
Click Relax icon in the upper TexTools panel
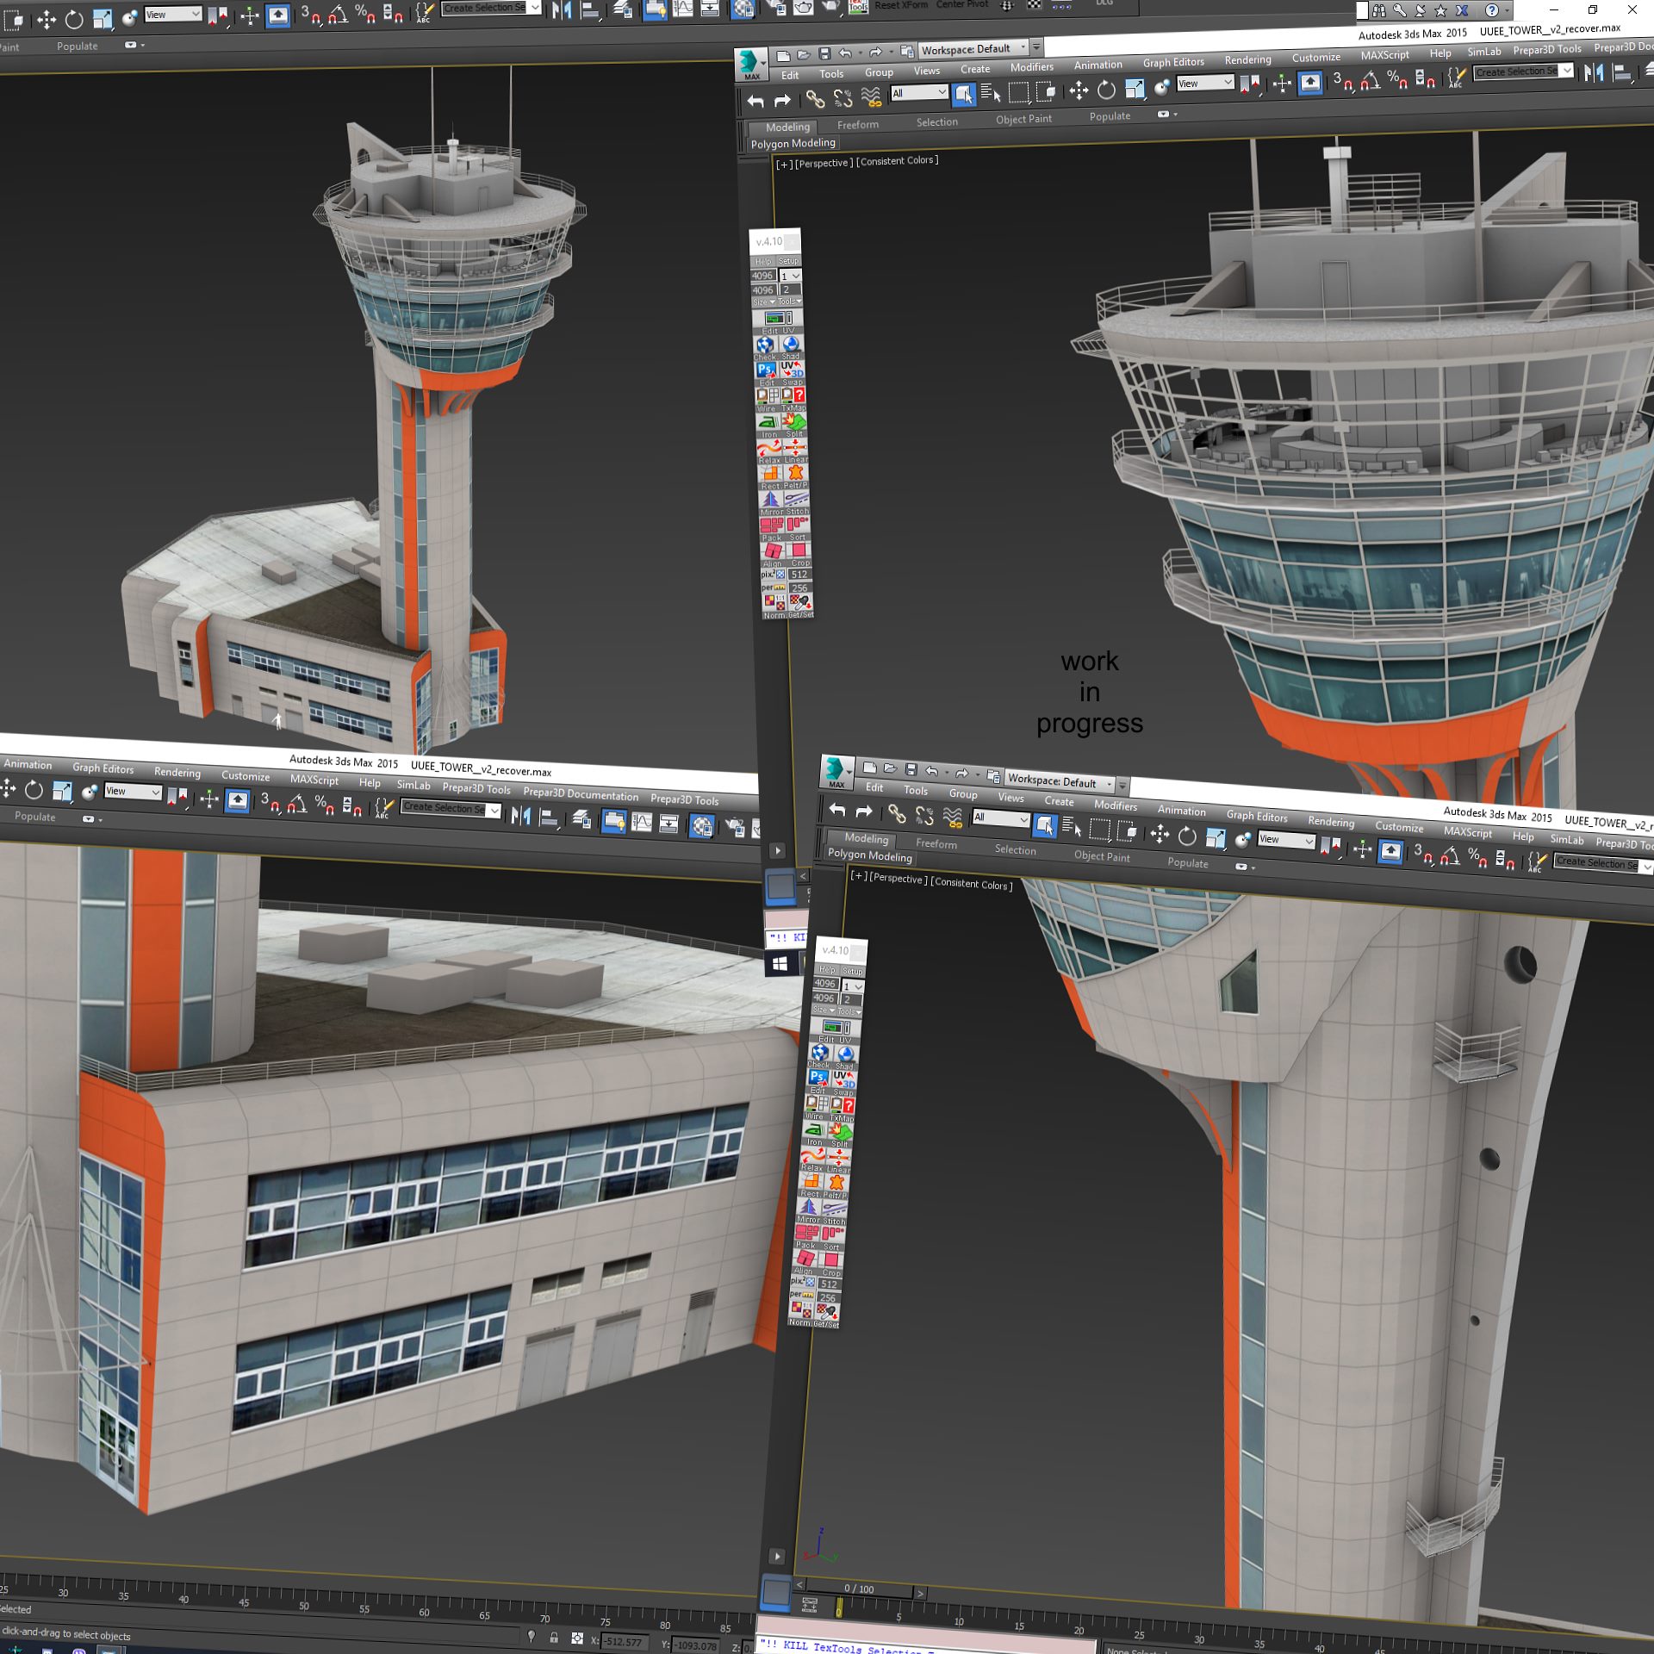pyautogui.click(x=768, y=448)
